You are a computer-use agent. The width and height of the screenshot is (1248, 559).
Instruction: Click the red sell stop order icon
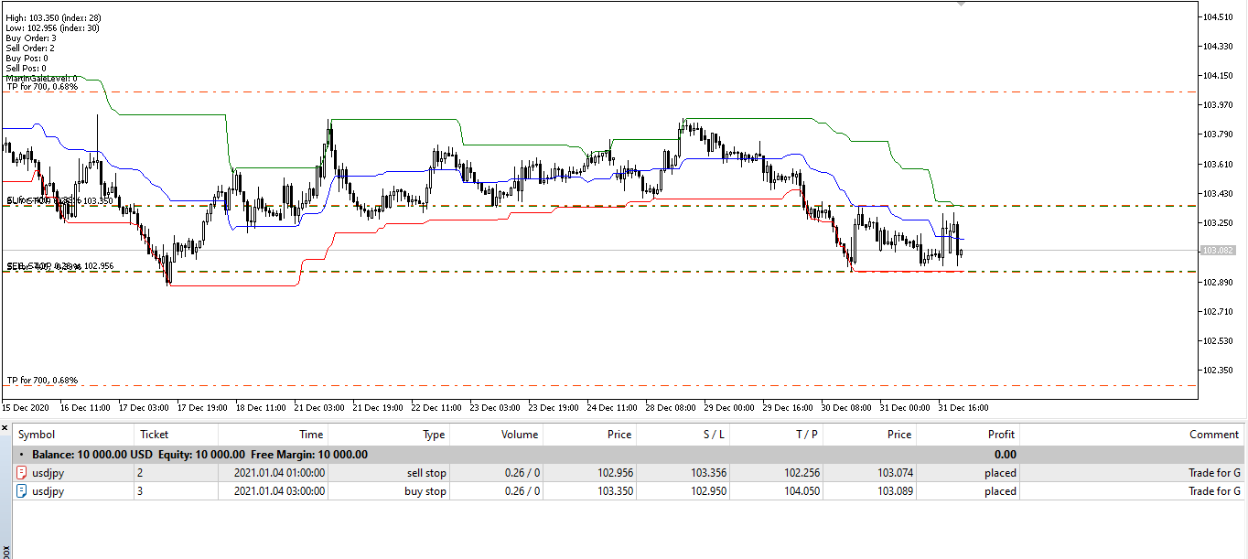pos(22,473)
